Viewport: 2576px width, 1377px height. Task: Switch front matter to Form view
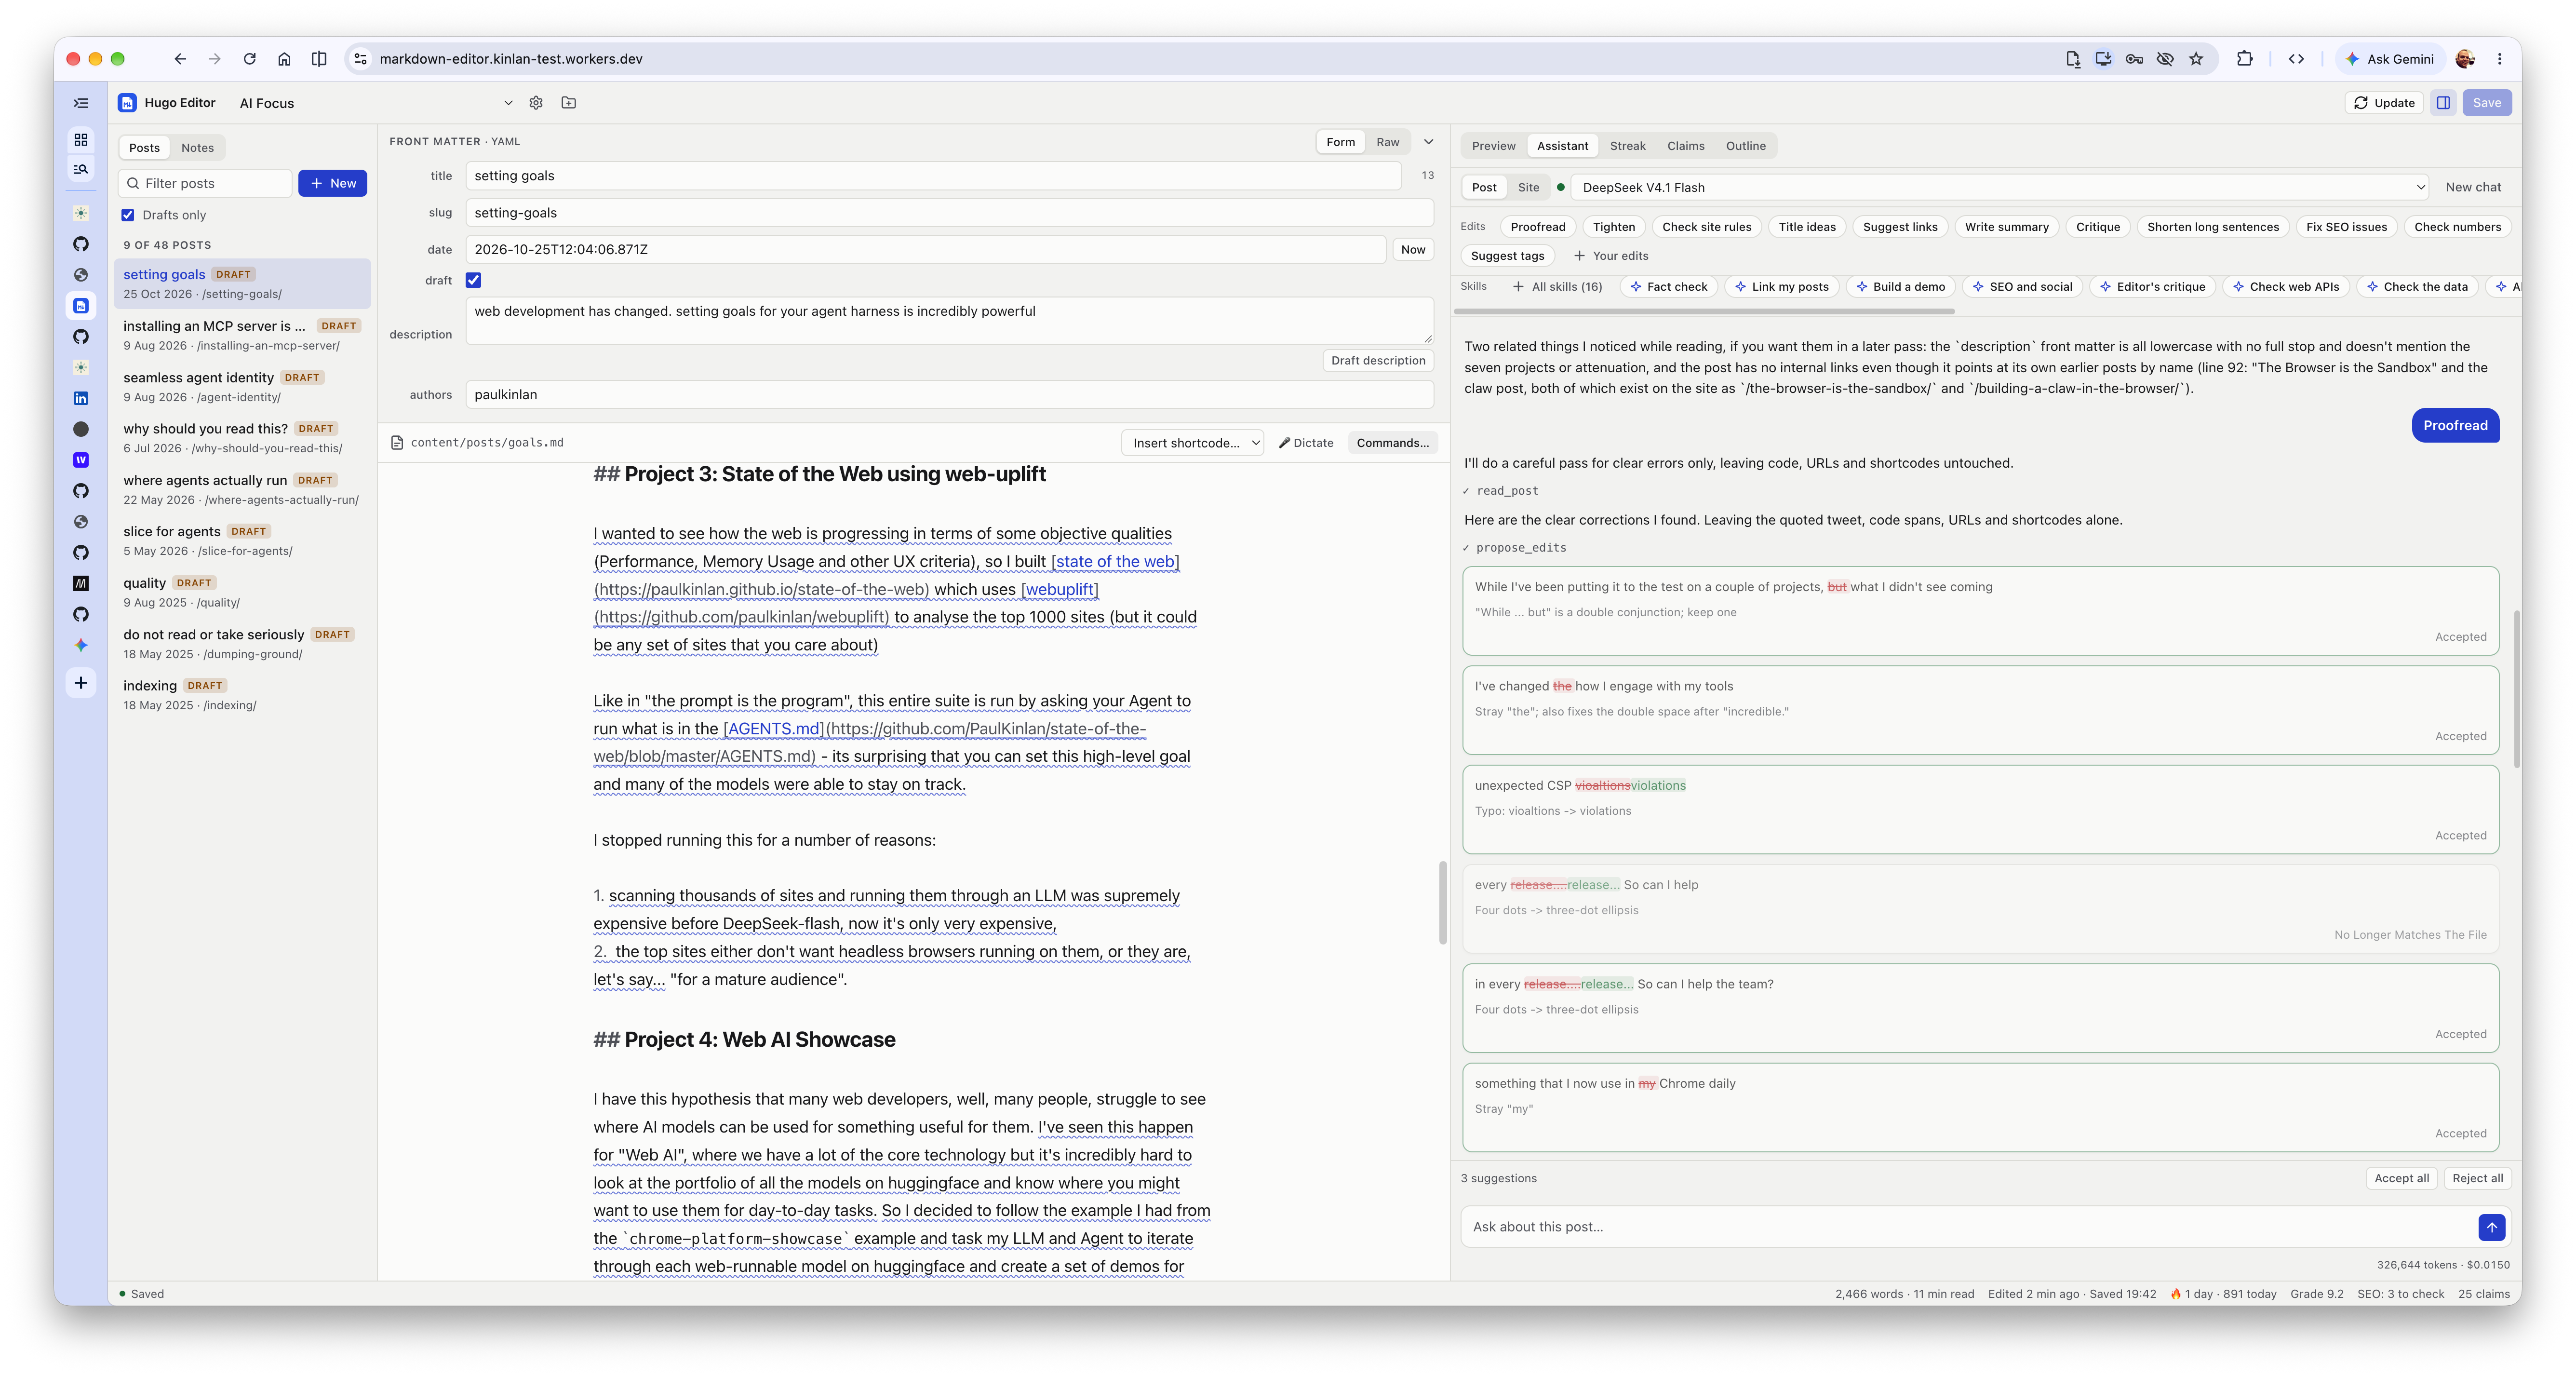[1340, 142]
